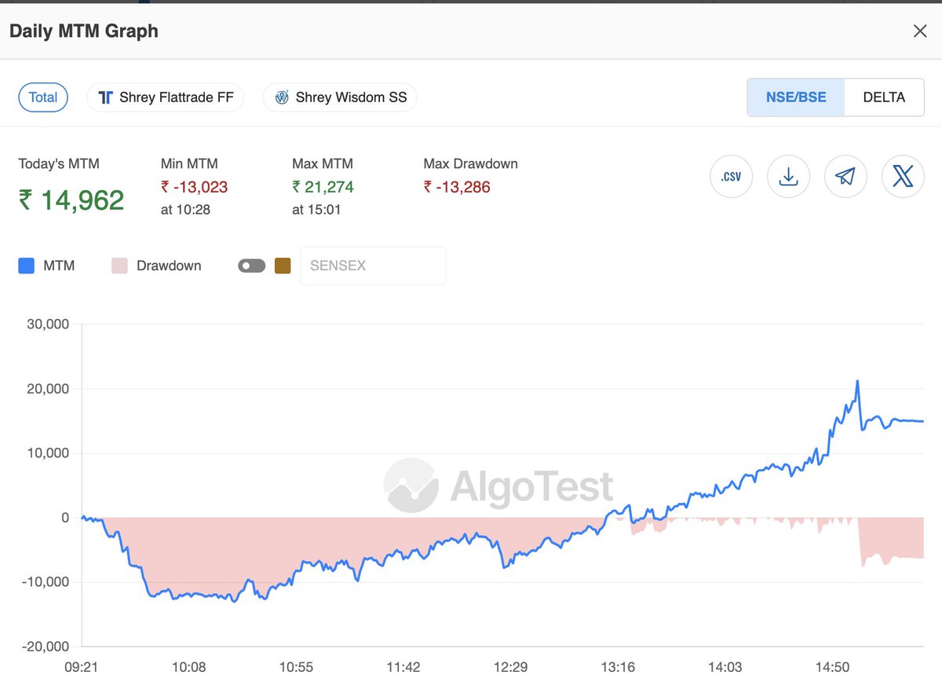Click Max Drawdown value ₹ -13,286
942x693 pixels.
[457, 187]
